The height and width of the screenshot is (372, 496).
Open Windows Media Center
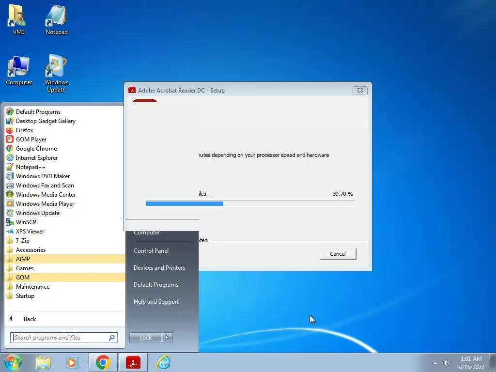click(64, 194)
